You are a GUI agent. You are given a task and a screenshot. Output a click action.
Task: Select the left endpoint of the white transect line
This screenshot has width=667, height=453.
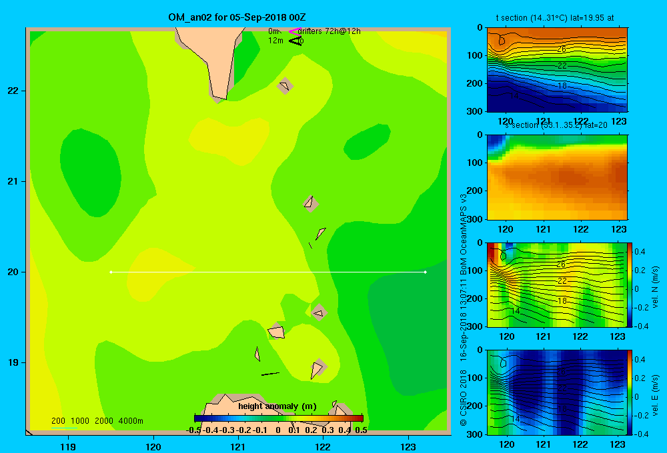coord(111,272)
